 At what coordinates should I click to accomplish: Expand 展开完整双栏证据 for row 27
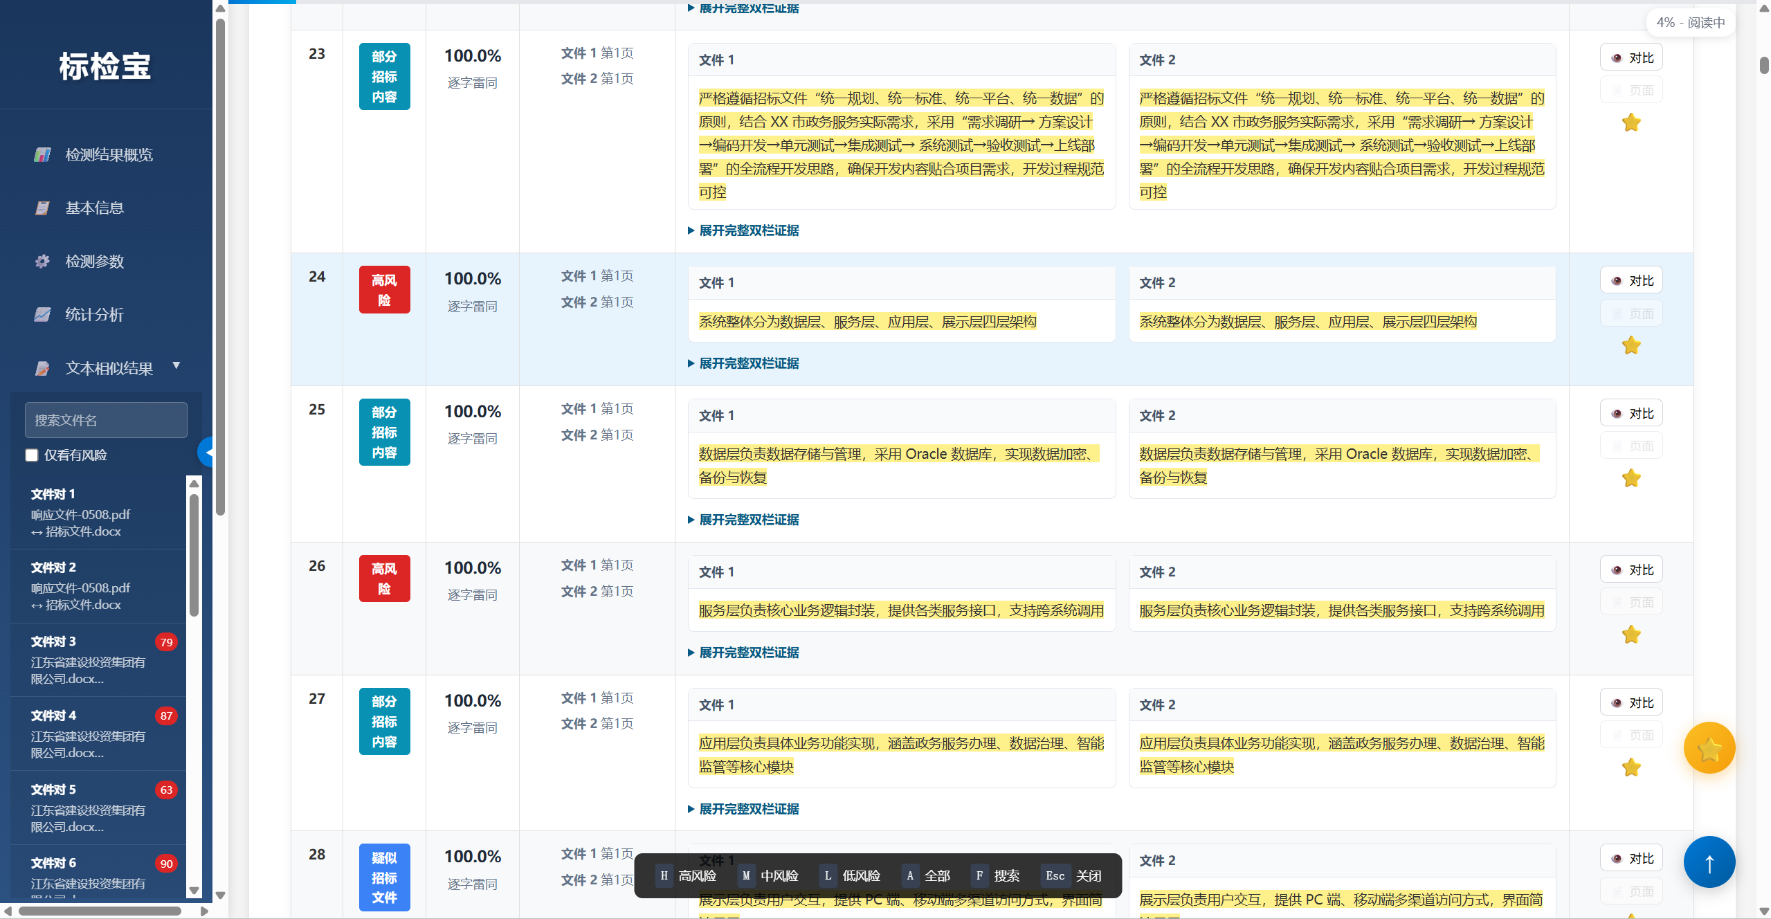(x=743, y=809)
